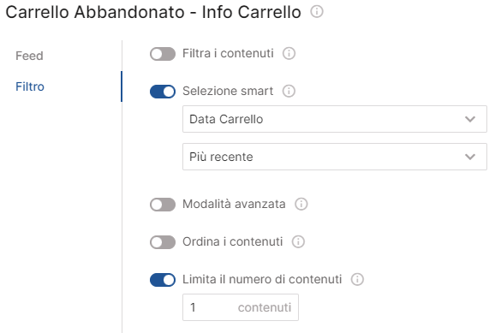Image resolution: width=495 pixels, height=333 pixels.
Task: Click the chevron arrow in Data Carrello box
Action: pyautogui.click(x=470, y=119)
